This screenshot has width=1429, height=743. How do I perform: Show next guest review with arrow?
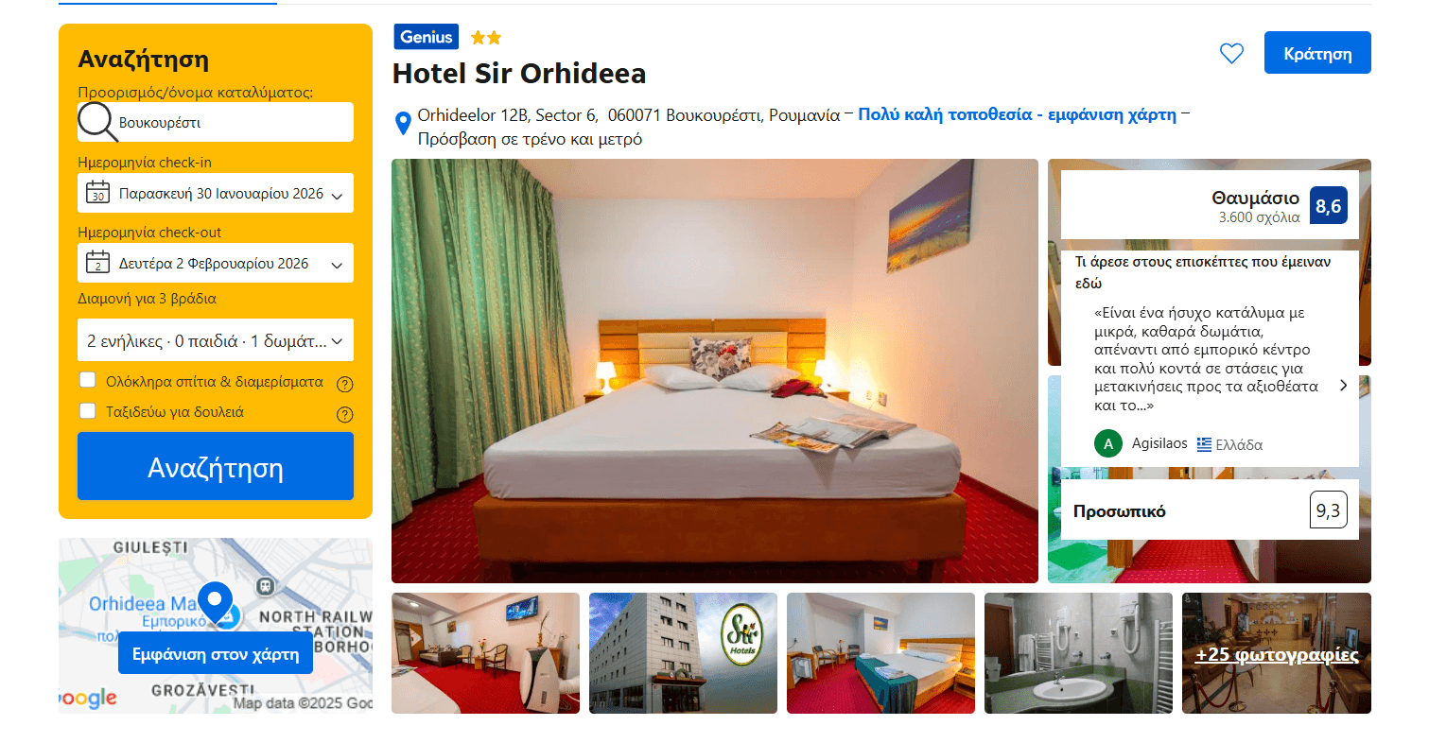[1343, 386]
